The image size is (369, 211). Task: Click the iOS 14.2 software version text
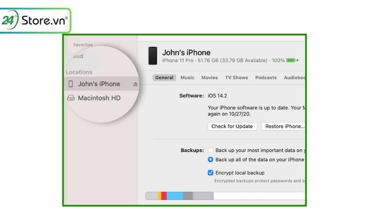[x=217, y=96]
